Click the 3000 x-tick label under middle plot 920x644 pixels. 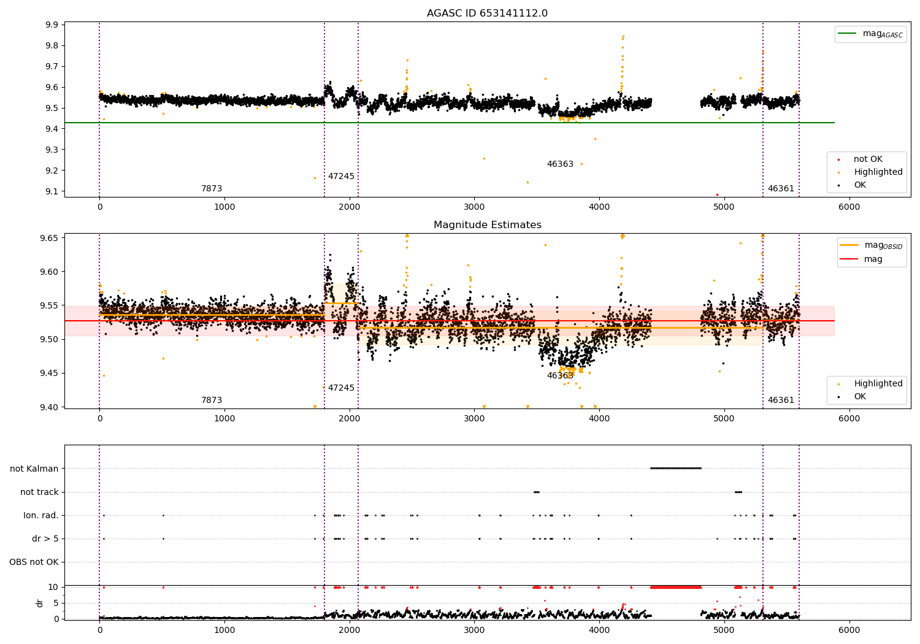(474, 419)
